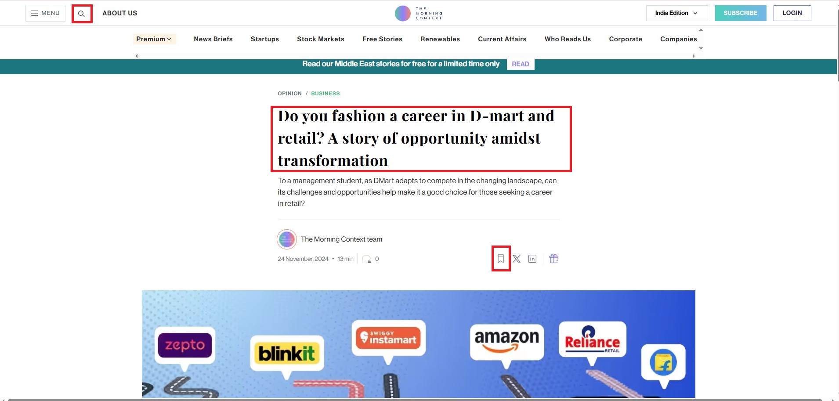Click The Morning Context logo
839x401 pixels.
pyautogui.click(x=419, y=13)
